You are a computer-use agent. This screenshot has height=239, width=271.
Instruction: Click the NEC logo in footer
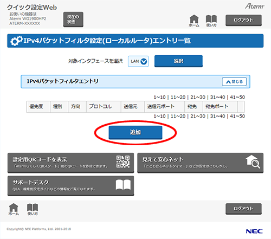(x=254, y=231)
